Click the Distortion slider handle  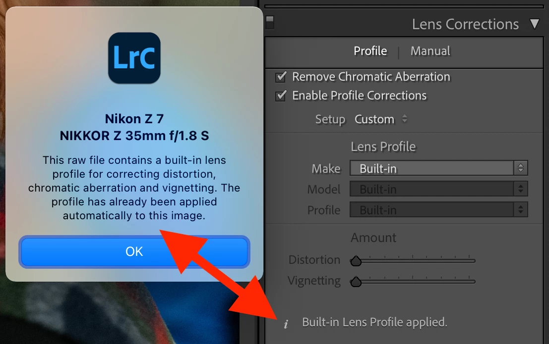click(356, 261)
